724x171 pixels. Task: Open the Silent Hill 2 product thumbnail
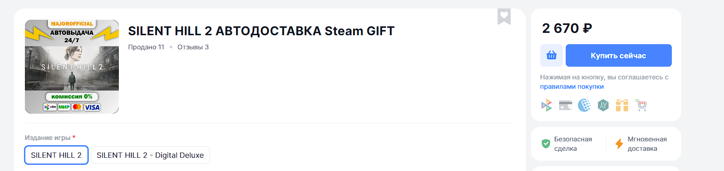[x=72, y=67]
